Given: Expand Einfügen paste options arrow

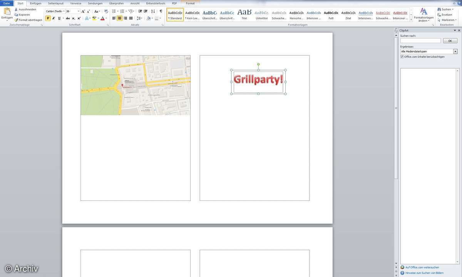Looking at the screenshot, I should (x=7, y=20).
